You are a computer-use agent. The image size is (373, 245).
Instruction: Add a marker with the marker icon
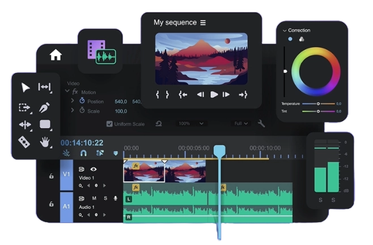[x=116, y=153]
